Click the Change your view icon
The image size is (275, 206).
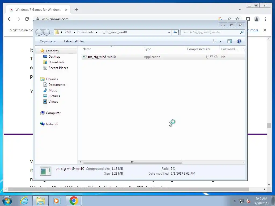(x=215, y=41)
